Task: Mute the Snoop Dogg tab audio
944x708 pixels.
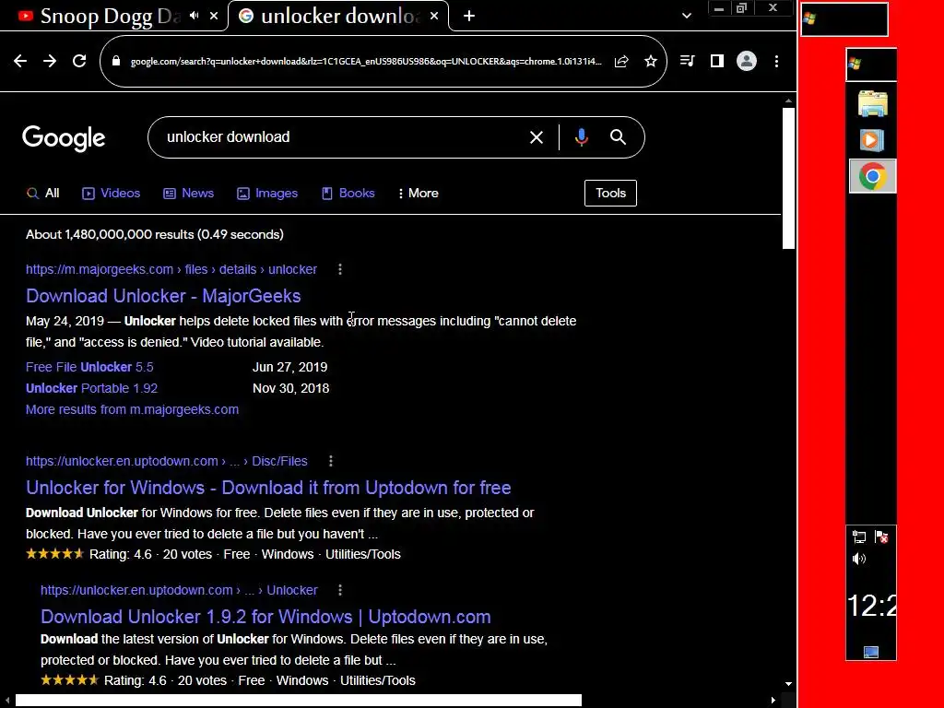Action: (x=194, y=16)
